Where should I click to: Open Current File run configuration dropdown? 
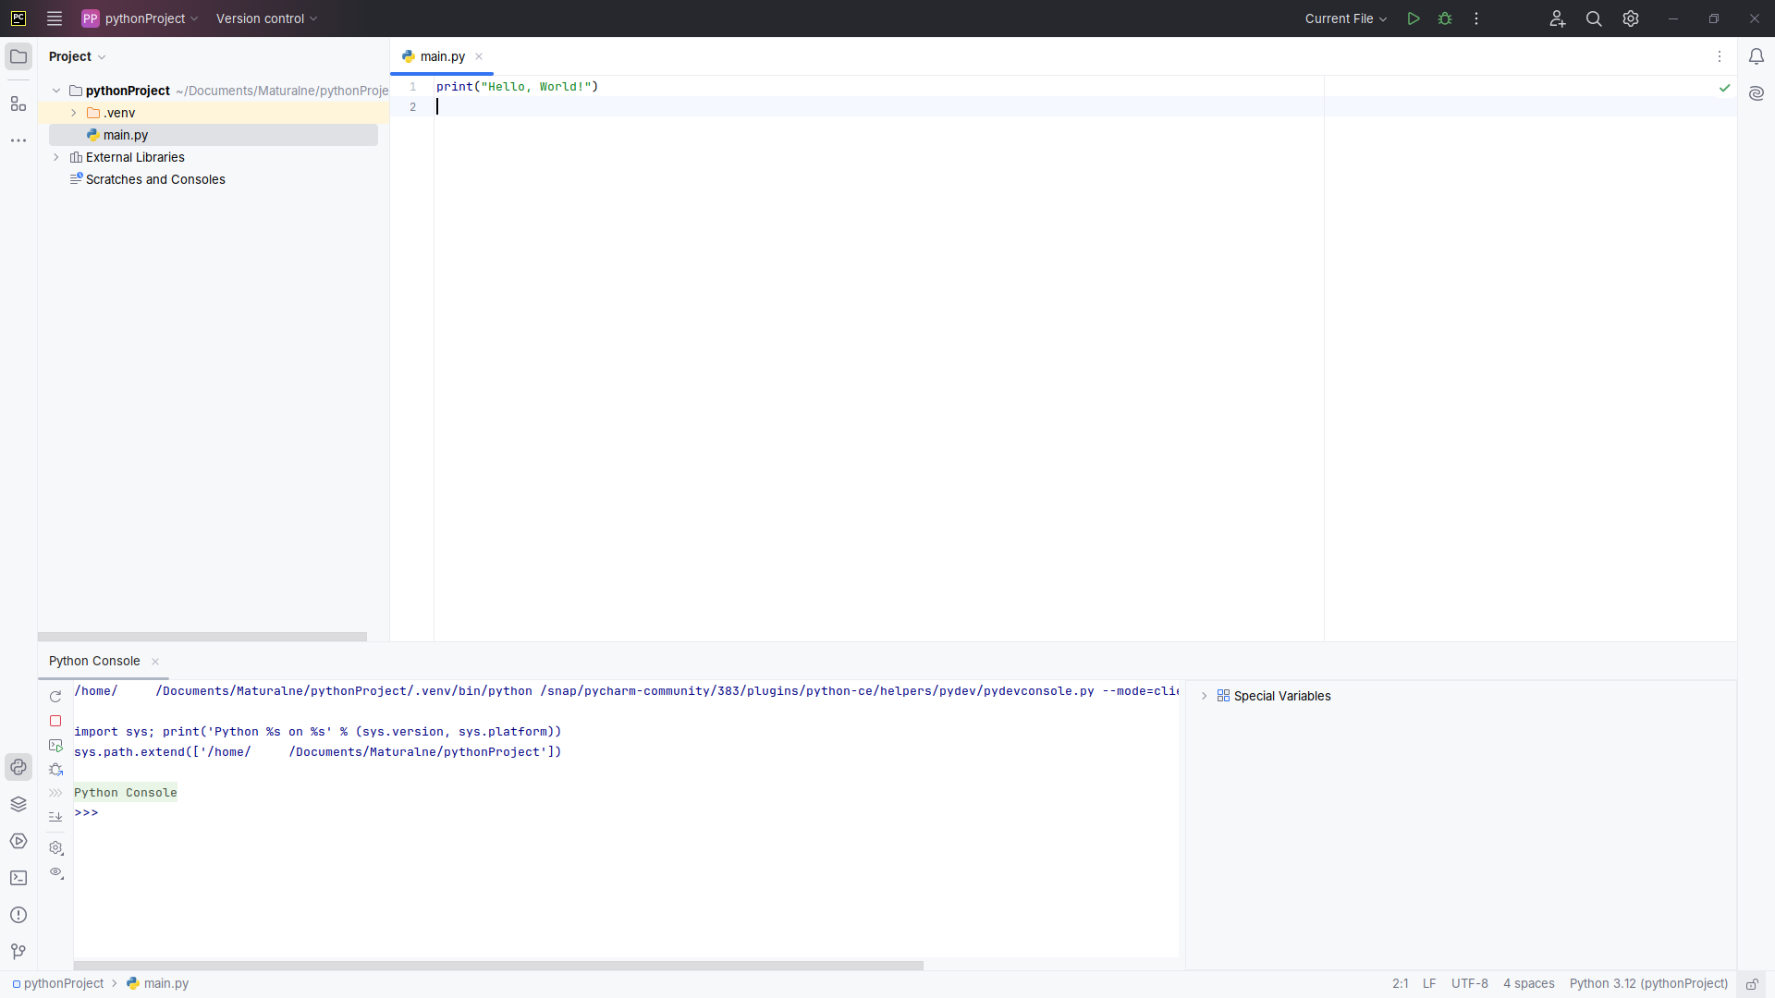pyautogui.click(x=1346, y=18)
